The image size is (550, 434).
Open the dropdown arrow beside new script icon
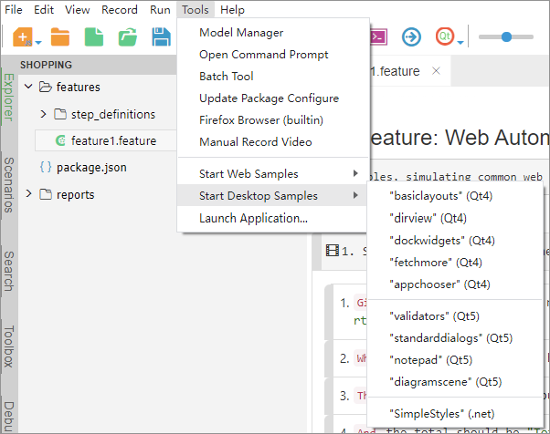click(x=38, y=43)
